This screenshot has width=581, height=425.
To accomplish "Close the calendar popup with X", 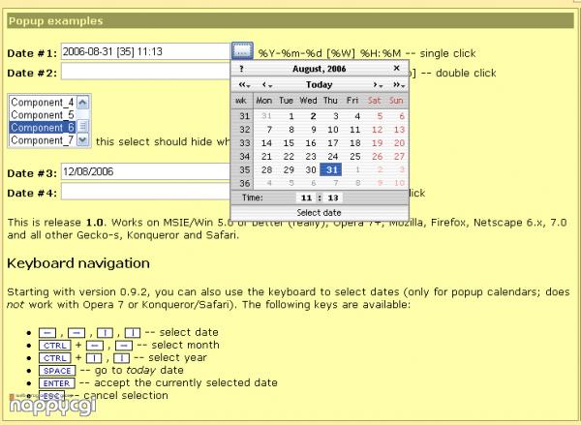I will [x=396, y=70].
